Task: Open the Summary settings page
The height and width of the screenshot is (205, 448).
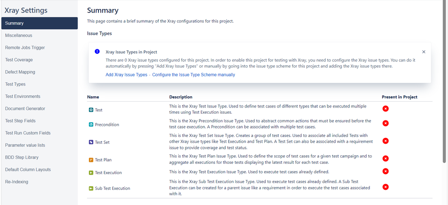Action: 40,23
